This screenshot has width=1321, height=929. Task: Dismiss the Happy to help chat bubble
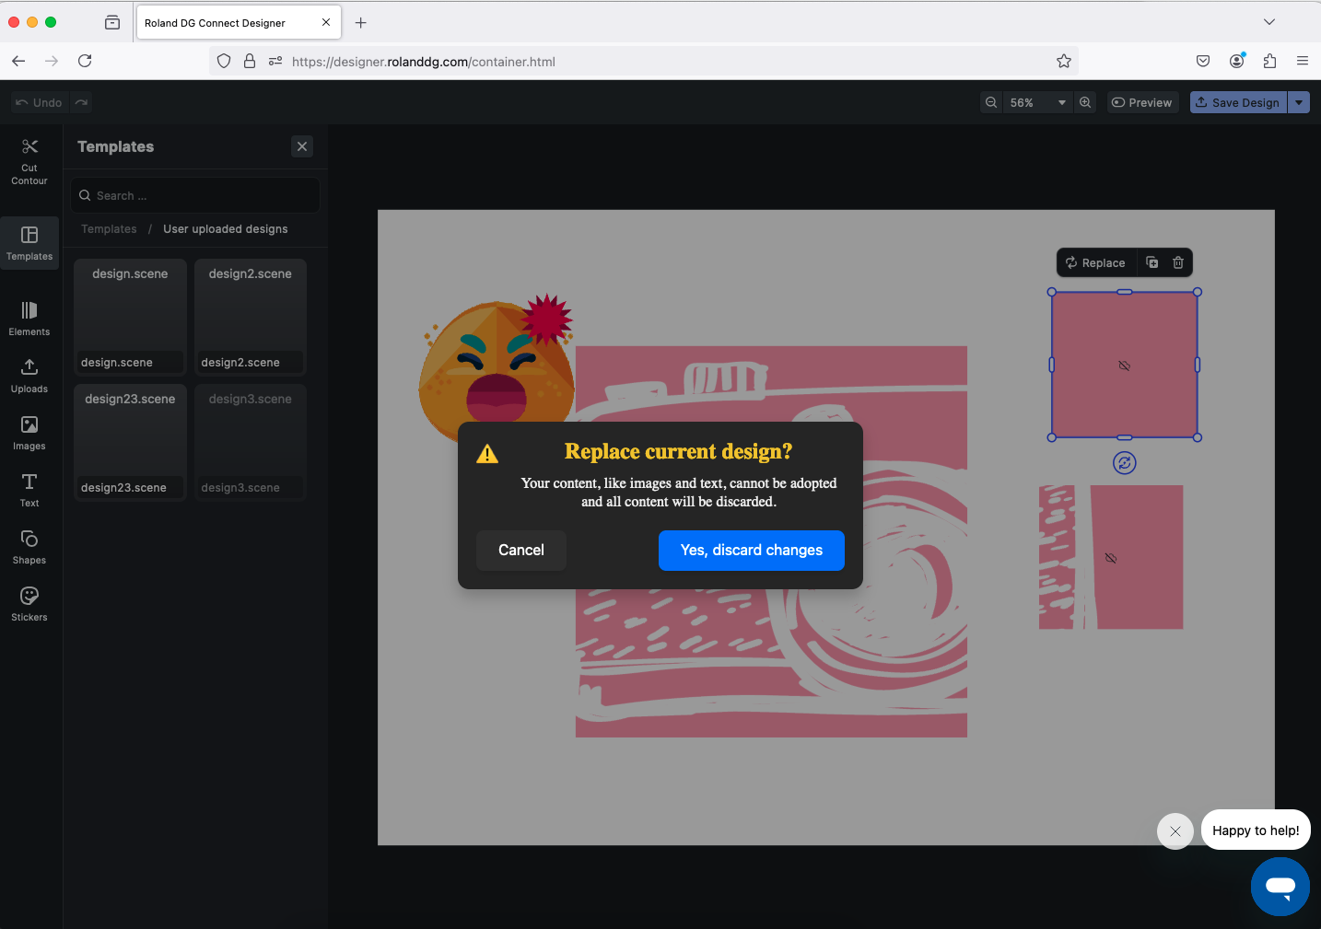(x=1175, y=831)
